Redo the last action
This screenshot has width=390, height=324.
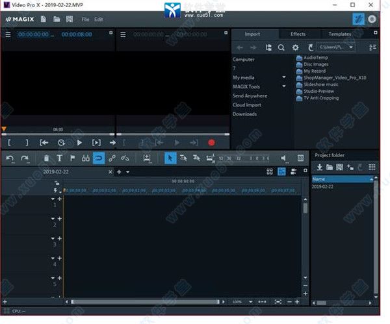[x=25, y=158]
